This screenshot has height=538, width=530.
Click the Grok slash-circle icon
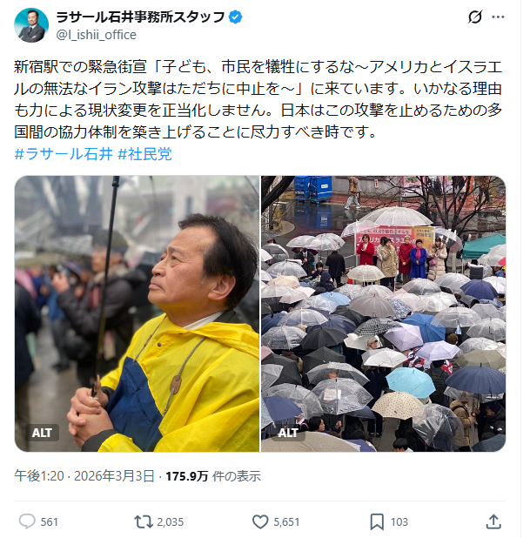point(475,17)
